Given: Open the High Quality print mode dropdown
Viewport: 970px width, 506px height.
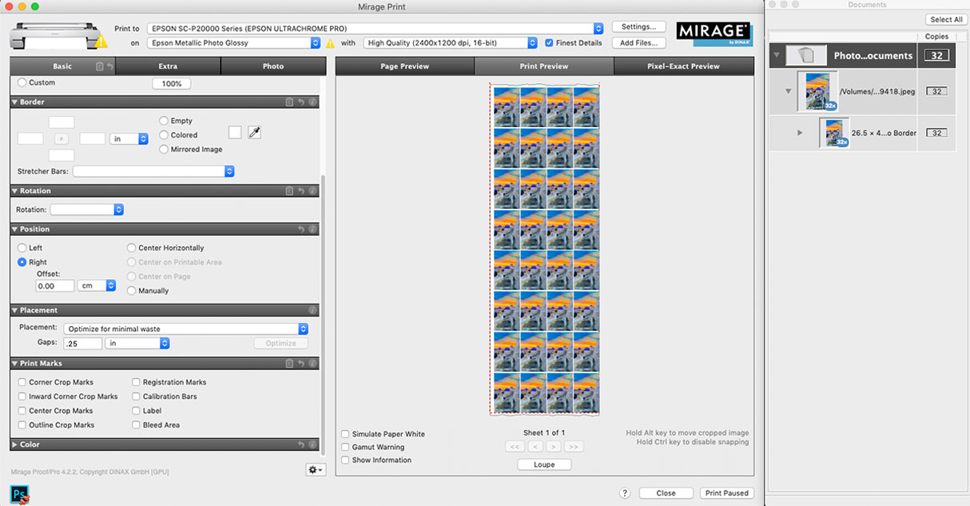Looking at the screenshot, I should coord(450,42).
